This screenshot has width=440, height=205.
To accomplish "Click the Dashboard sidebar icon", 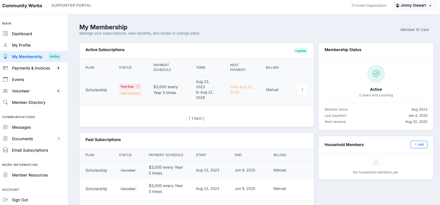I will [x=5, y=34].
